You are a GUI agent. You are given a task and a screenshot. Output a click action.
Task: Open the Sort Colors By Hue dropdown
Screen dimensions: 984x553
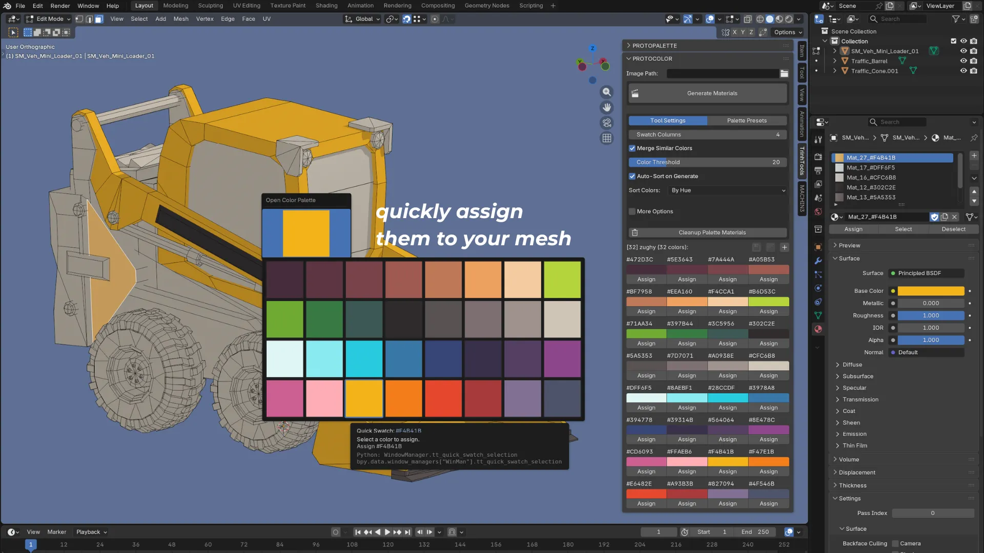click(x=727, y=190)
